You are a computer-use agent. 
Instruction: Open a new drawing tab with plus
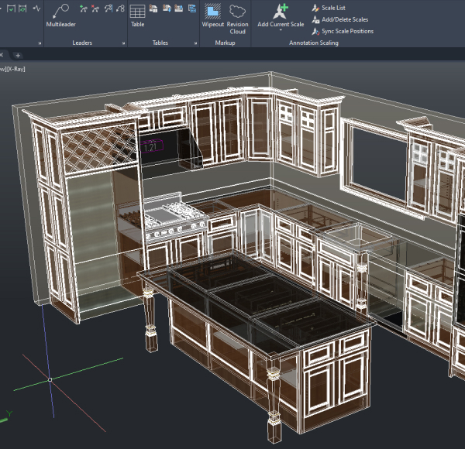pyautogui.click(x=18, y=56)
